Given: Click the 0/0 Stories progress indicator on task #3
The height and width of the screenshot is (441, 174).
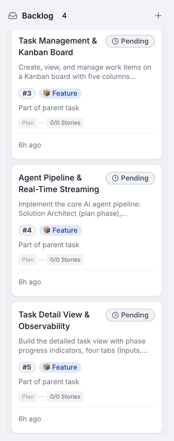Looking at the screenshot, I should (65, 122).
